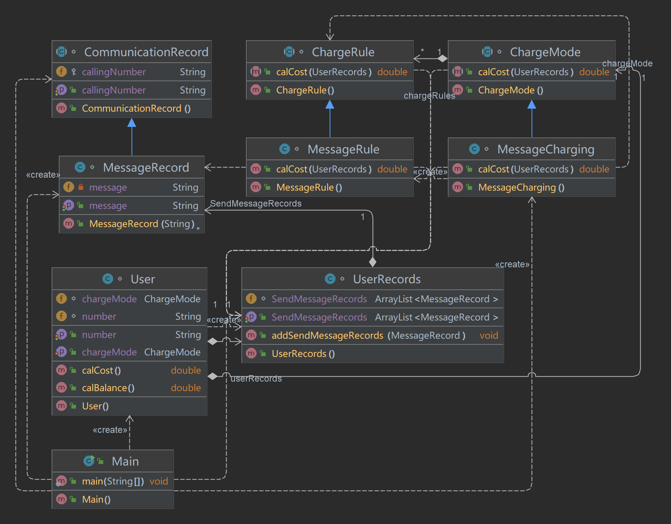The height and width of the screenshot is (524, 671).
Task: Click the userRecords edge label
Action: point(256,379)
